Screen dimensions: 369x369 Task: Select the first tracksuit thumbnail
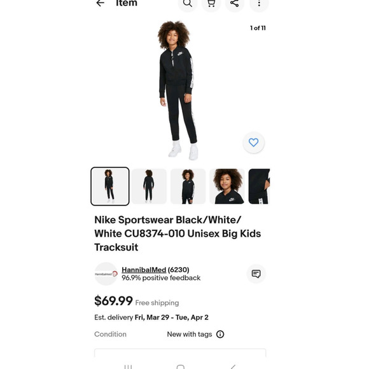(x=110, y=186)
